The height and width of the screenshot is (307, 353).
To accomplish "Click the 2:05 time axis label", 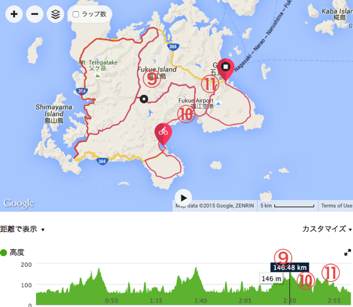I will pos(245,301).
